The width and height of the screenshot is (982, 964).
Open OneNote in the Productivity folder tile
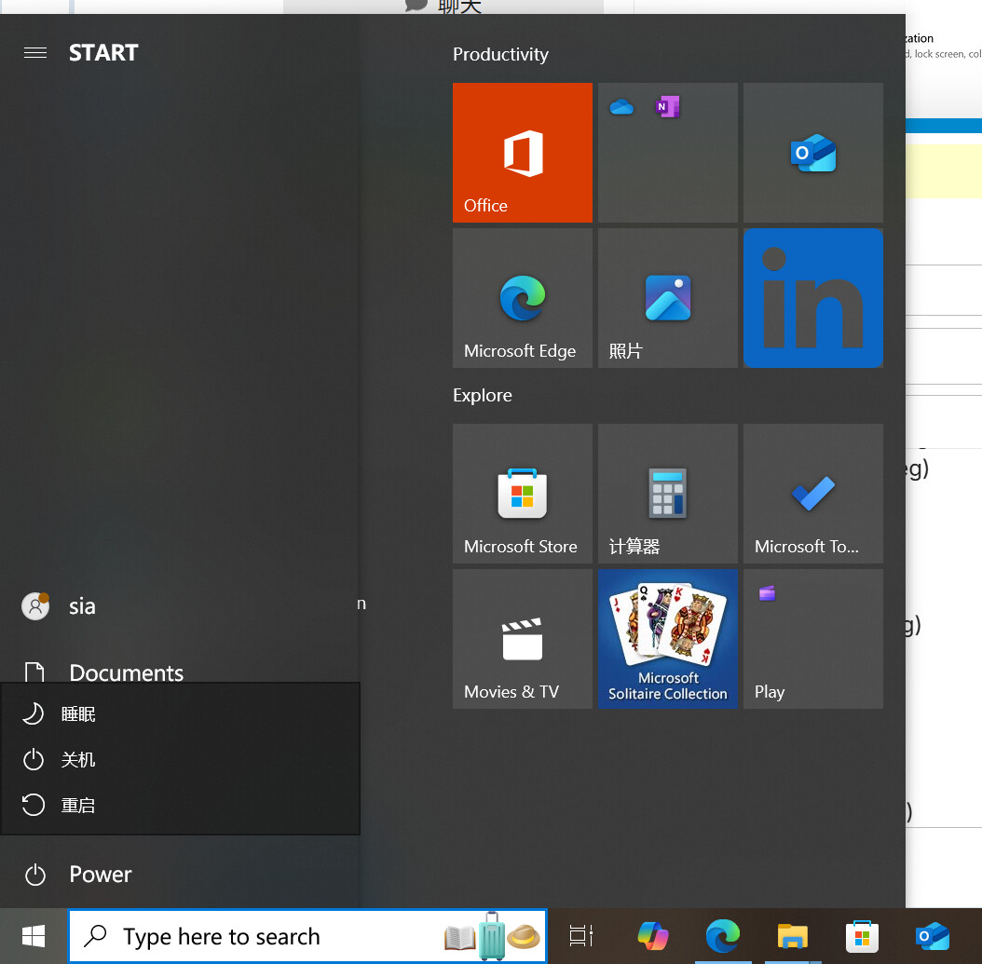pos(667,107)
